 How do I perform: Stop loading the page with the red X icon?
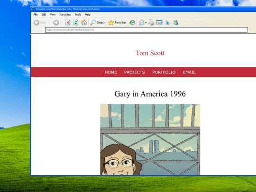point(68,23)
